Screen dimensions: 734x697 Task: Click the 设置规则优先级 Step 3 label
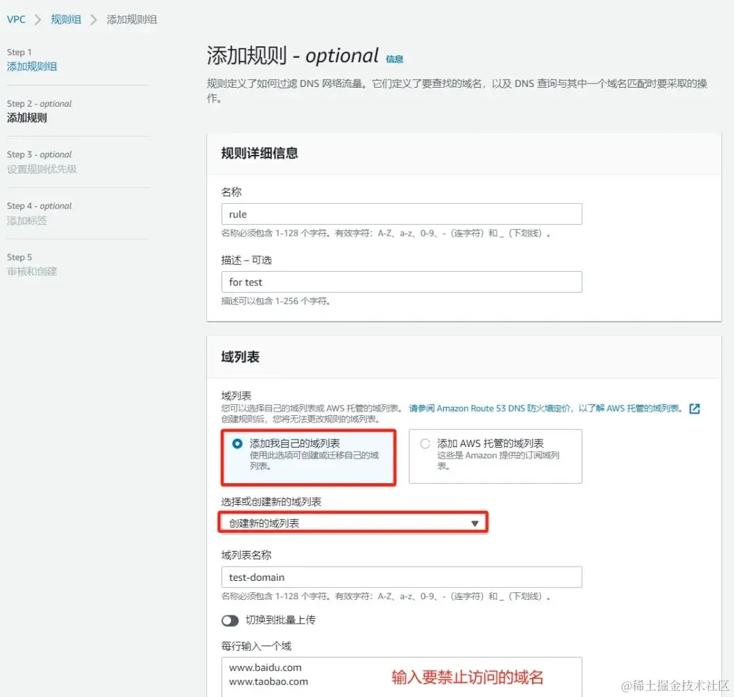[41, 169]
